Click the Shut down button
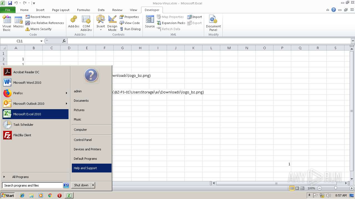This screenshot has width=355, height=199. click(x=81, y=185)
